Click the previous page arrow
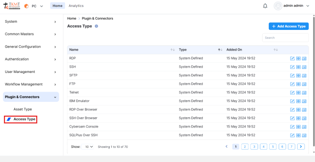 pos(226,147)
